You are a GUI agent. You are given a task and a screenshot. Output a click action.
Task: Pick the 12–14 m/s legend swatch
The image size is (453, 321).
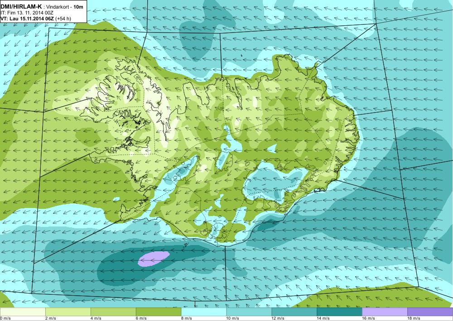coord(294,312)
